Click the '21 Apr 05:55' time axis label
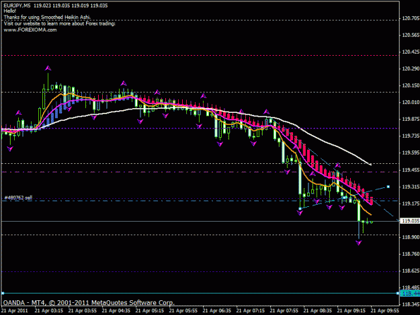 point(183,311)
